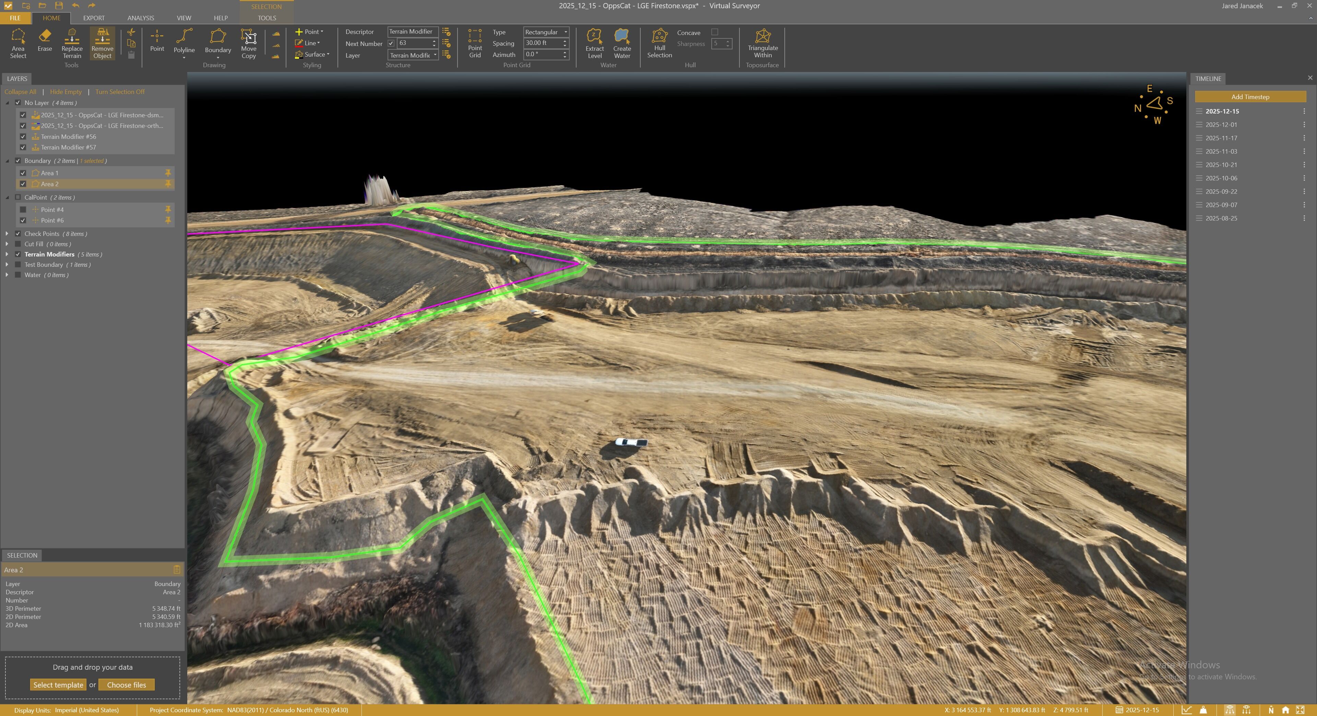The image size is (1317, 716).
Task: Collapse the Boundary layer group
Action: click(x=7, y=160)
